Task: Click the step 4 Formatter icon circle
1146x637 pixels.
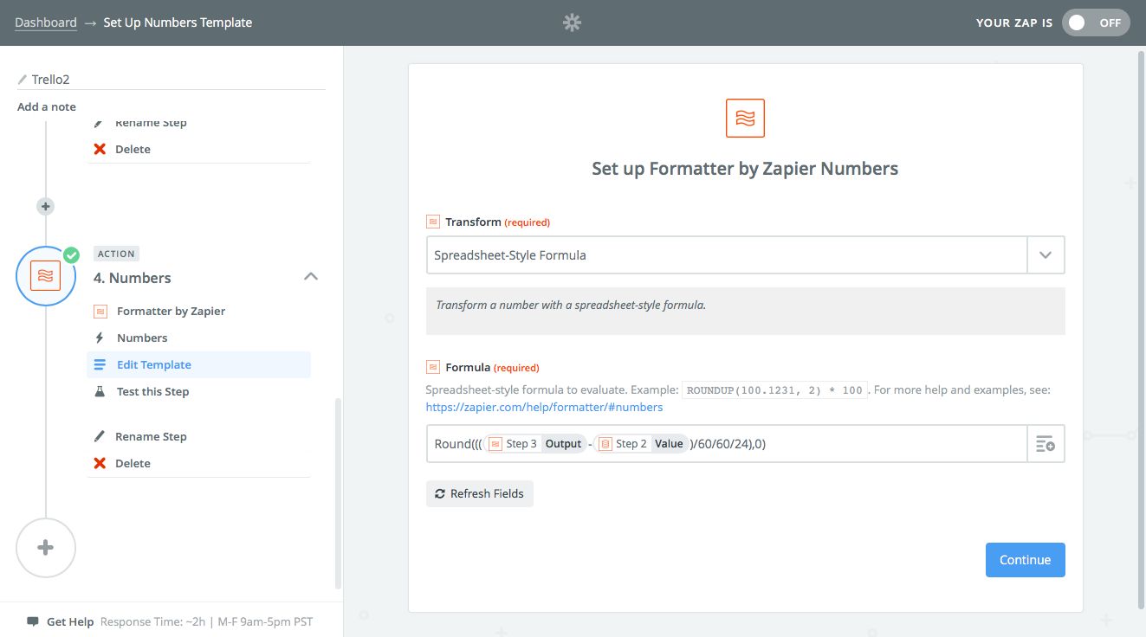Action: coord(46,276)
